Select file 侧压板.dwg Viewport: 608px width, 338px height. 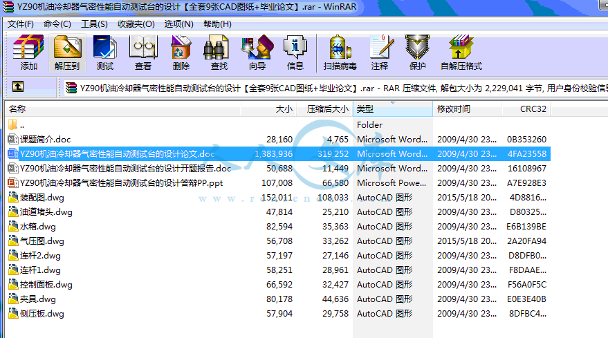coord(42,314)
